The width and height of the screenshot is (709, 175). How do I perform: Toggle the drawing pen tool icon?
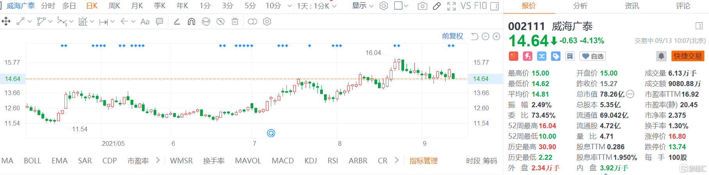[x=437, y=6]
